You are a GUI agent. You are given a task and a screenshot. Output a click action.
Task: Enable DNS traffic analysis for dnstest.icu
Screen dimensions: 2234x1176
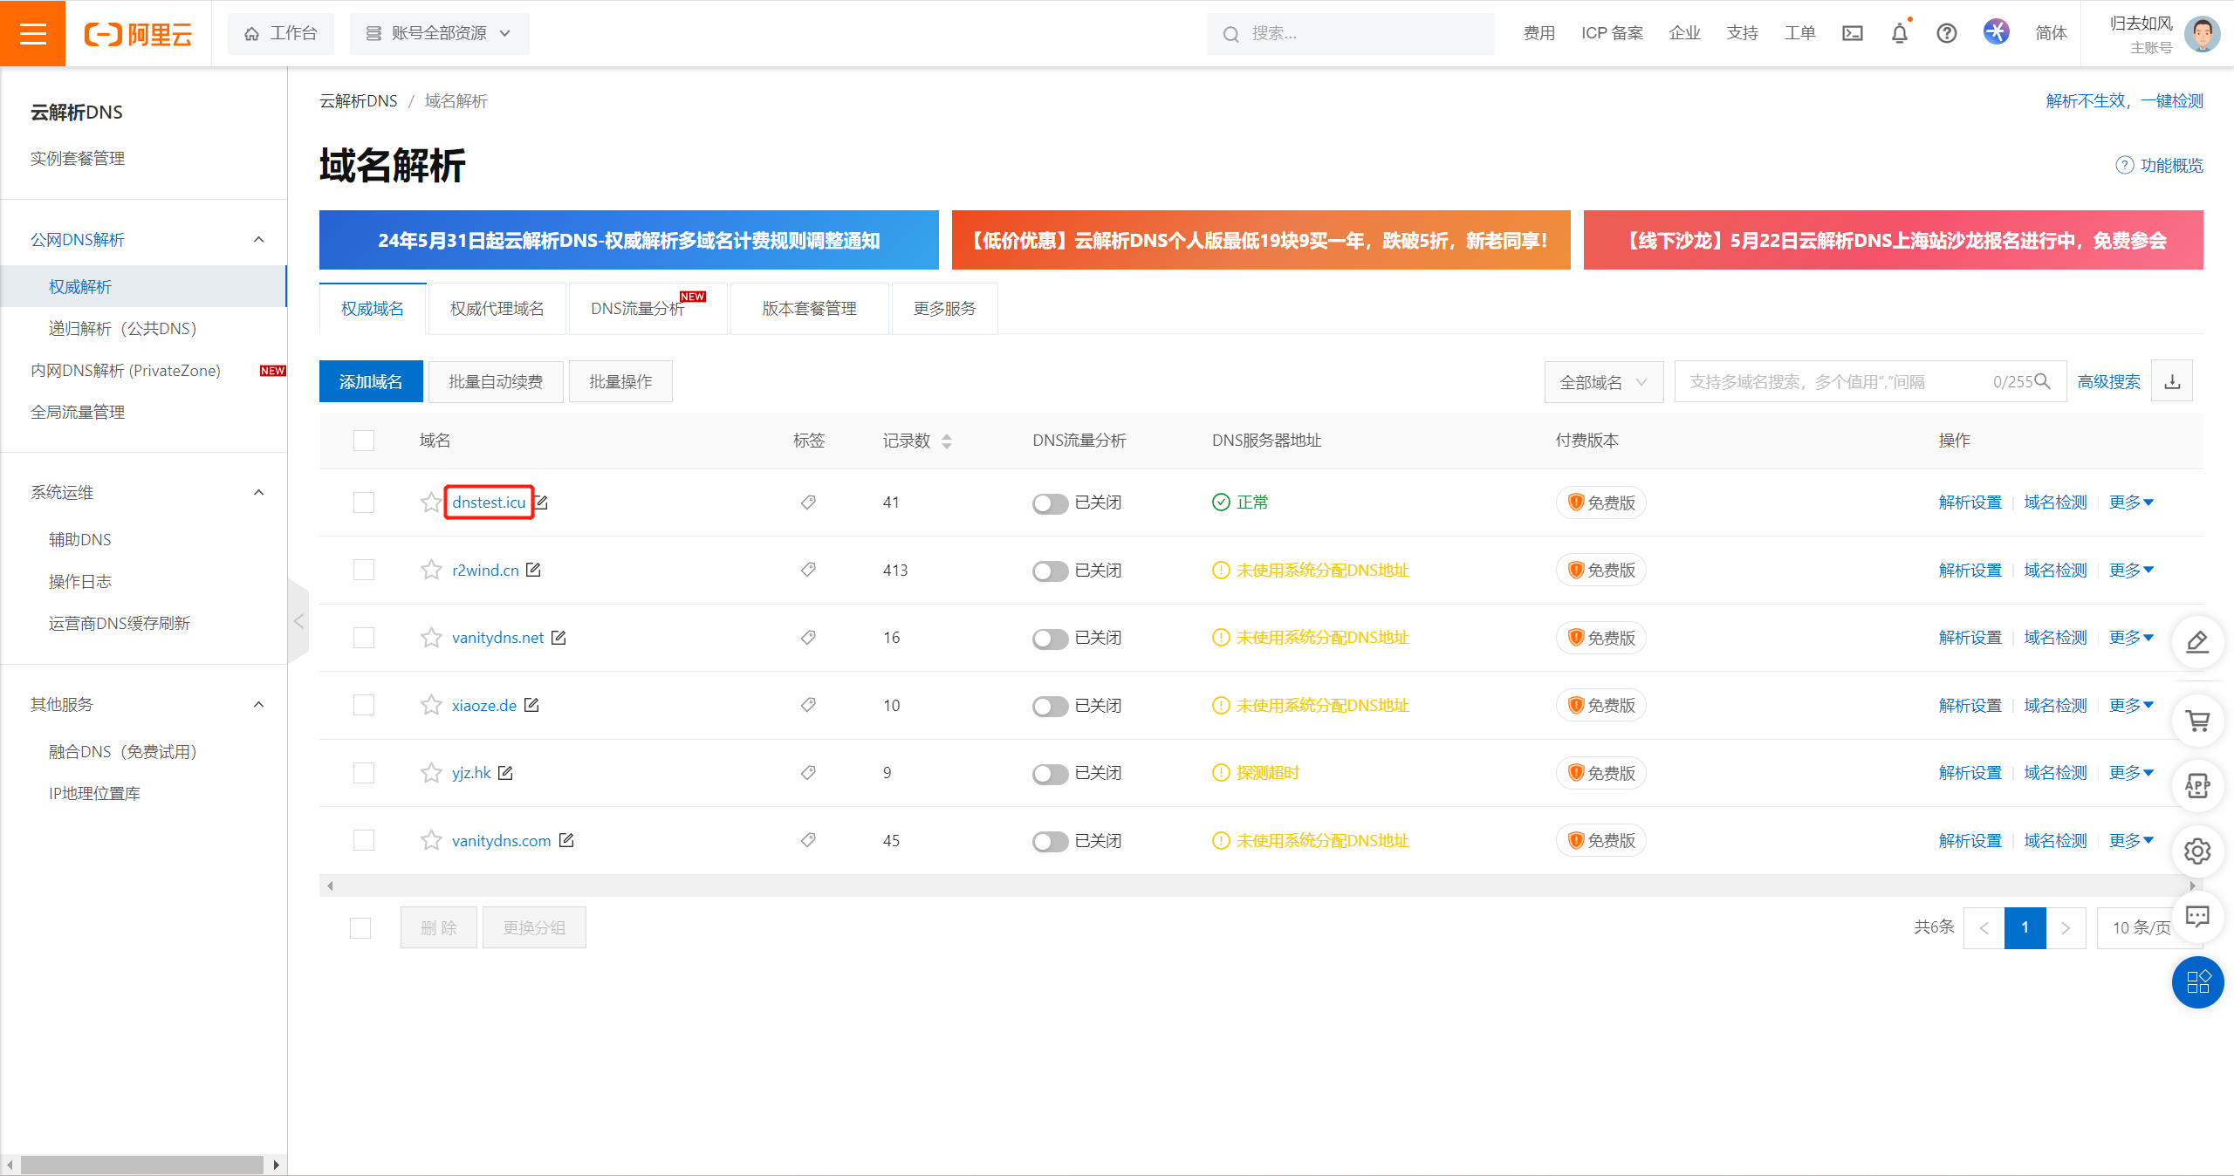(1050, 503)
